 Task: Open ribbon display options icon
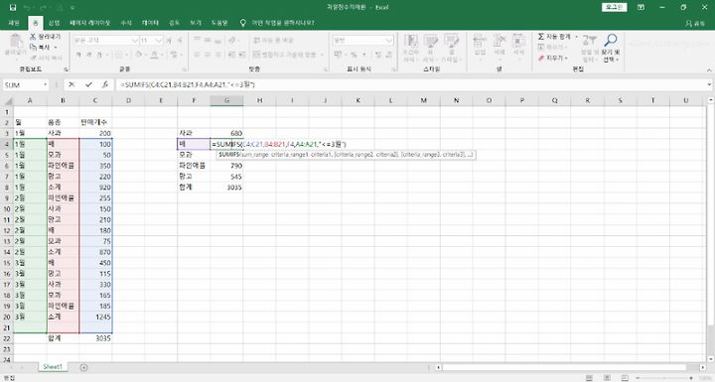coord(641,7)
